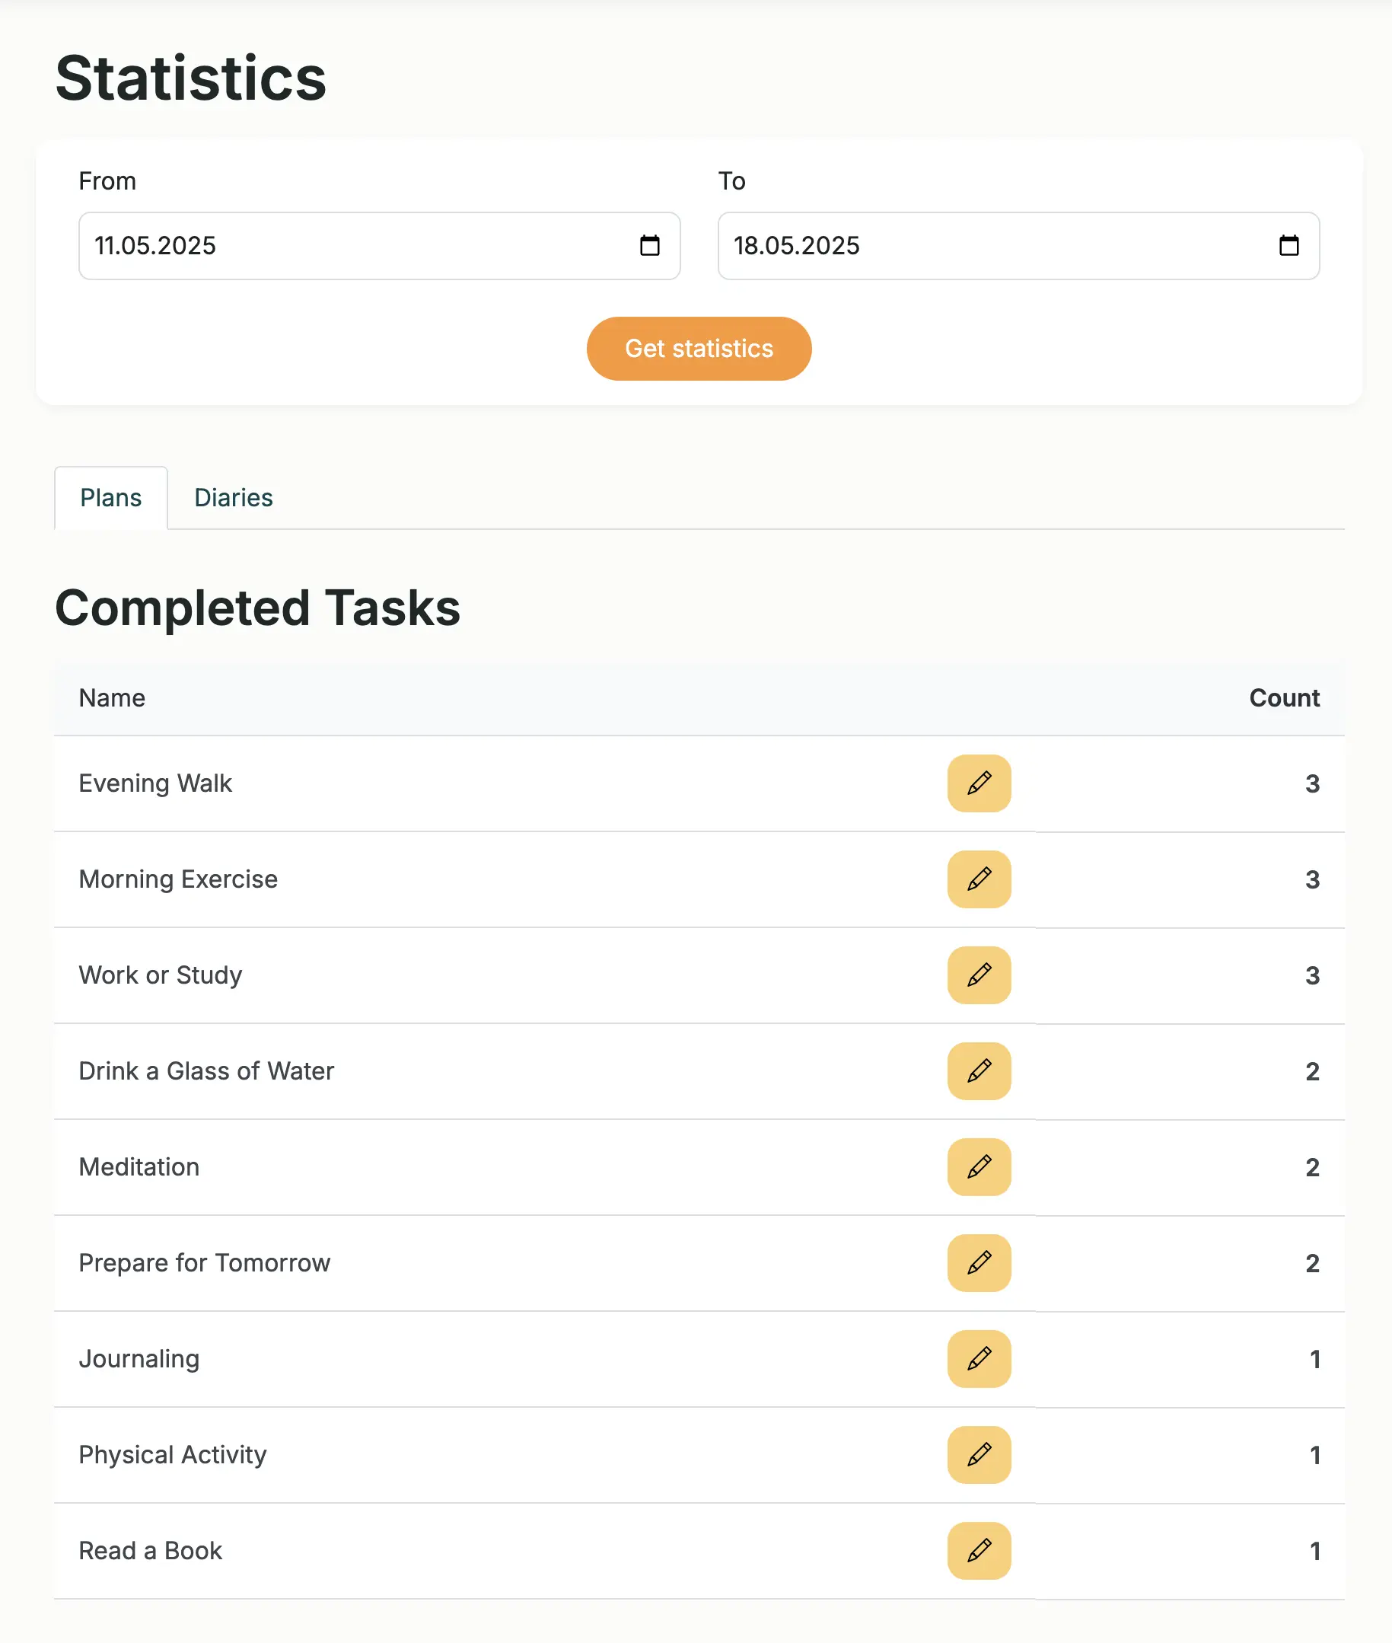Edit the Read a Book task

[979, 1551]
